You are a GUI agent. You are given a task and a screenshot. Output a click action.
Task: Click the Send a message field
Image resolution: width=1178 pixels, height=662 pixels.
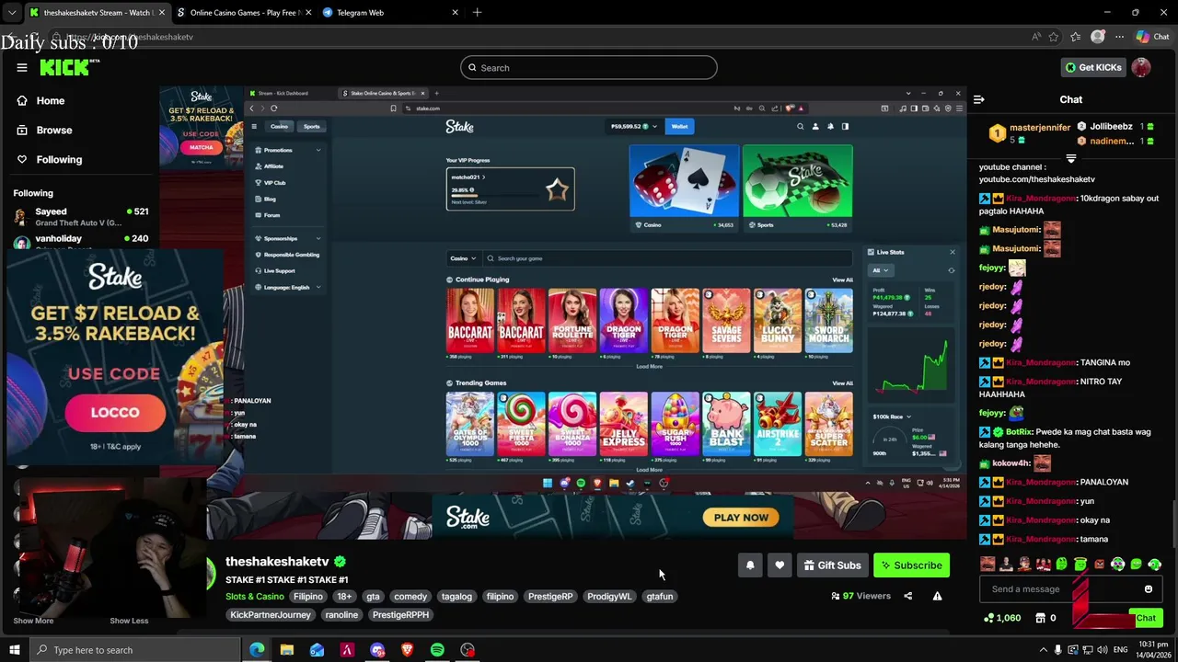click(x=1058, y=589)
